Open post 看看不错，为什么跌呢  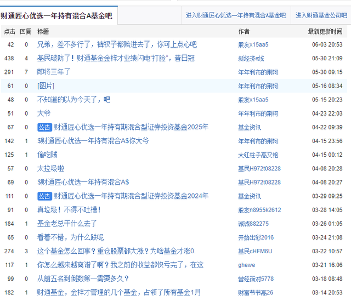(70, 237)
